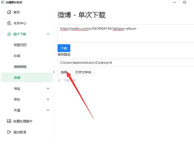
Task: Click the member icon beside 会员中心
Action: coord(9,23)
